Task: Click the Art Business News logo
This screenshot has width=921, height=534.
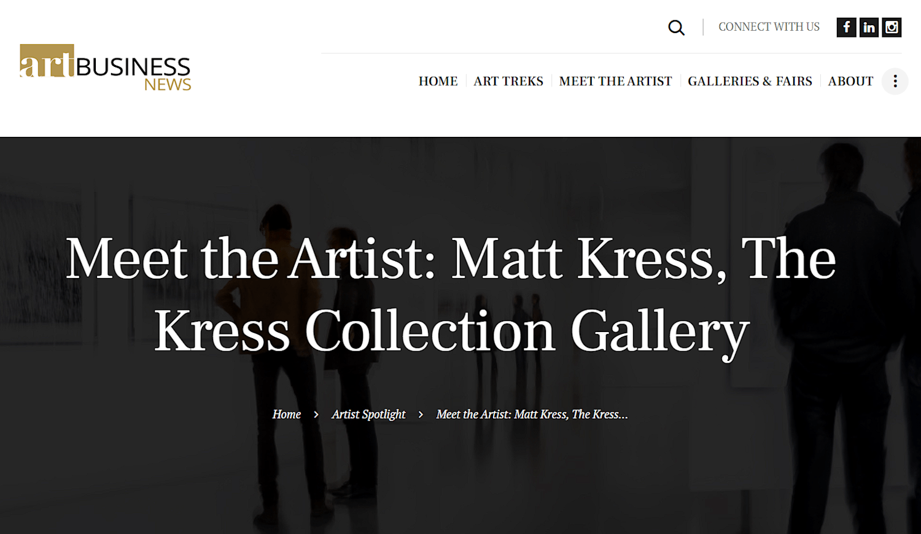Action: pyautogui.click(x=105, y=68)
